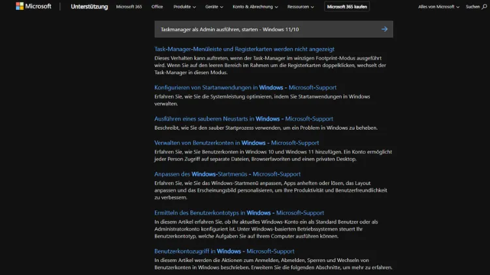The height and width of the screenshot is (275, 490).
Task: Select Office in the navigation bar
Action: (x=157, y=7)
